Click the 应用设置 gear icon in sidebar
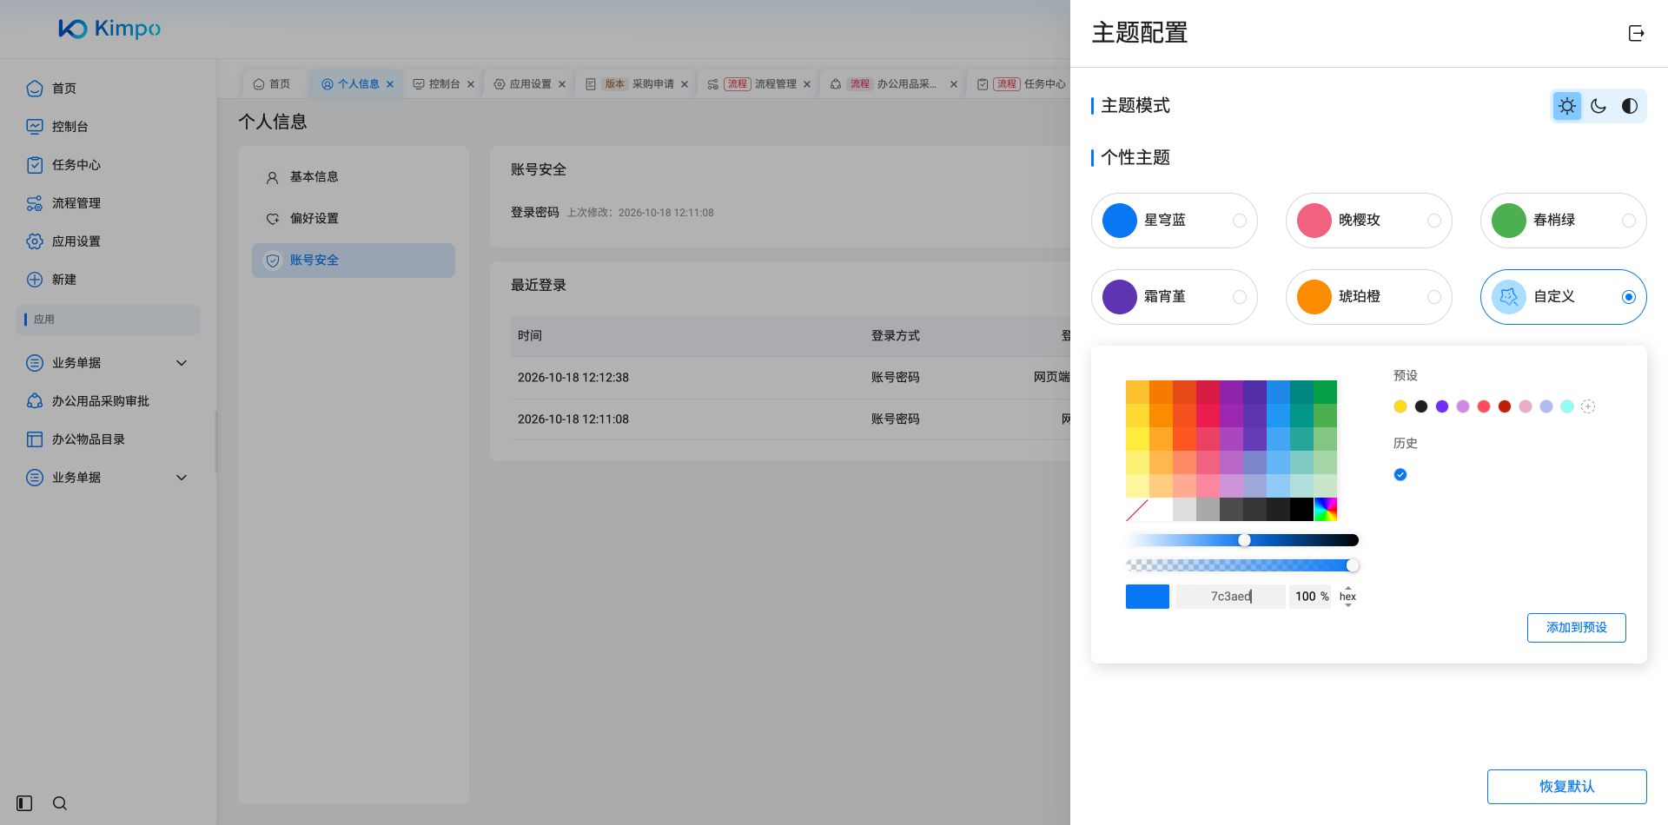This screenshot has width=1668, height=825. [x=35, y=241]
